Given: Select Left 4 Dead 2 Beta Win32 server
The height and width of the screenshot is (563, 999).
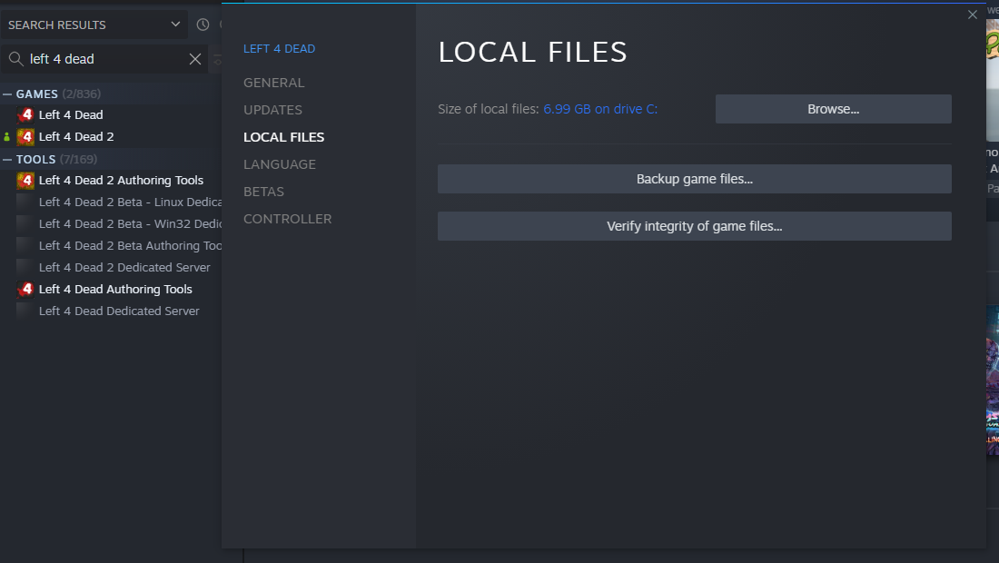Looking at the screenshot, I should tap(130, 223).
